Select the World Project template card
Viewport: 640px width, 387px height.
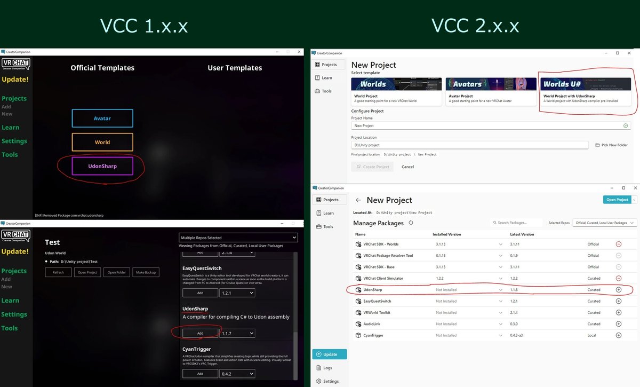[397, 91]
